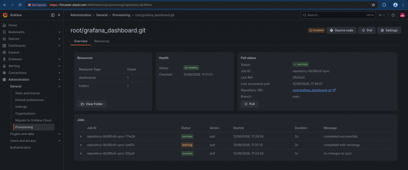This screenshot has height=170, width=408.
Task: Open Settings under General in sidebar
Action: point(21,107)
